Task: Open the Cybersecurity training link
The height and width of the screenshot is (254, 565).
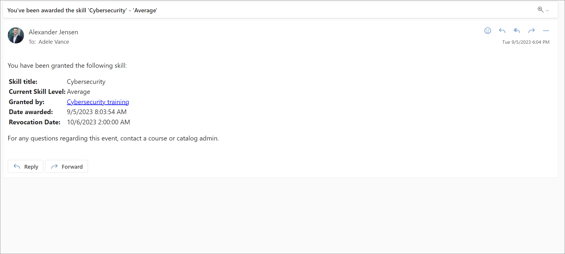Action: pos(98,102)
